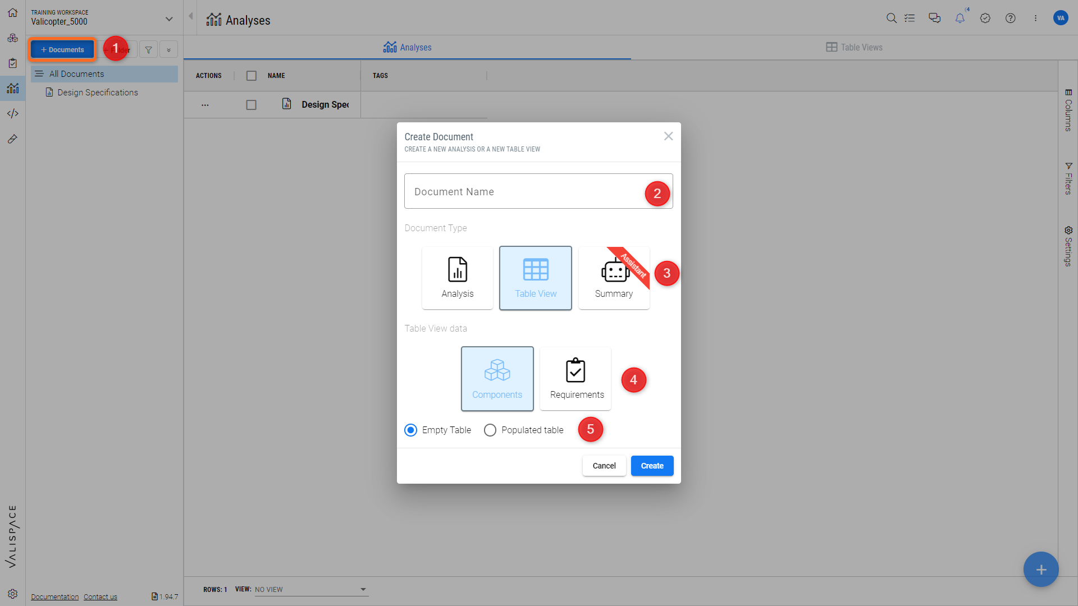Open the Components module icon in sidebar
1078x606 pixels.
pyautogui.click(x=12, y=38)
